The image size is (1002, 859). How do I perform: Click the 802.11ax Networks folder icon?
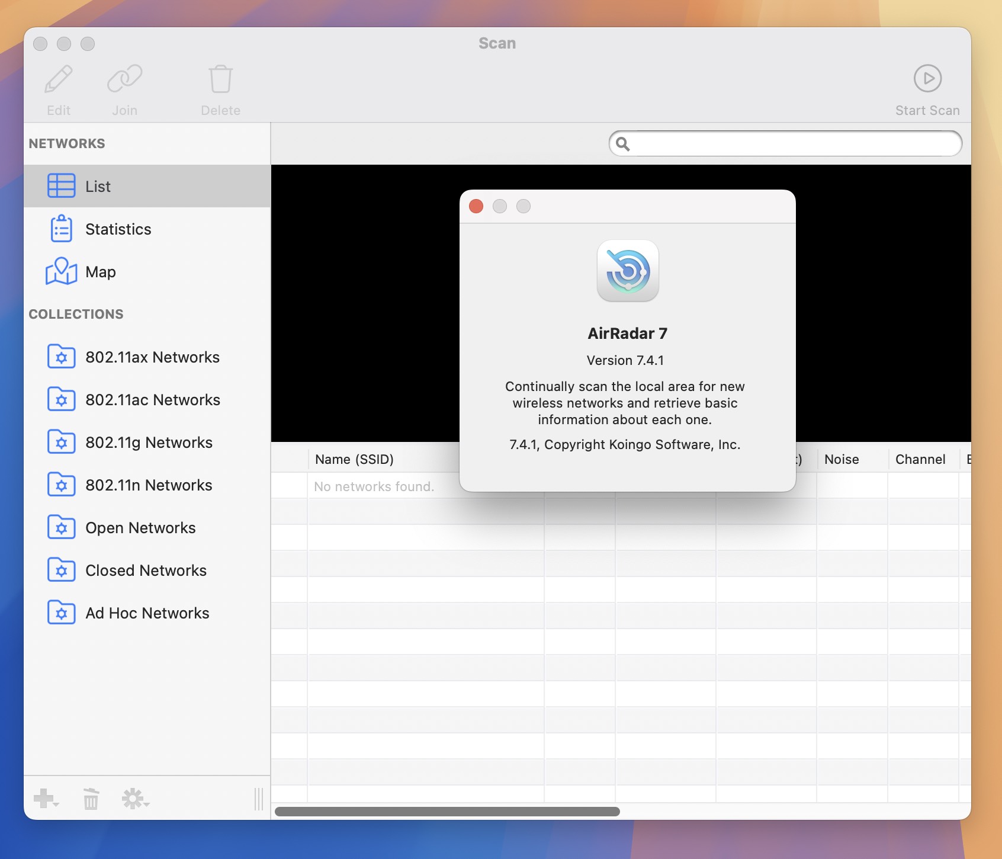click(61, 357)
